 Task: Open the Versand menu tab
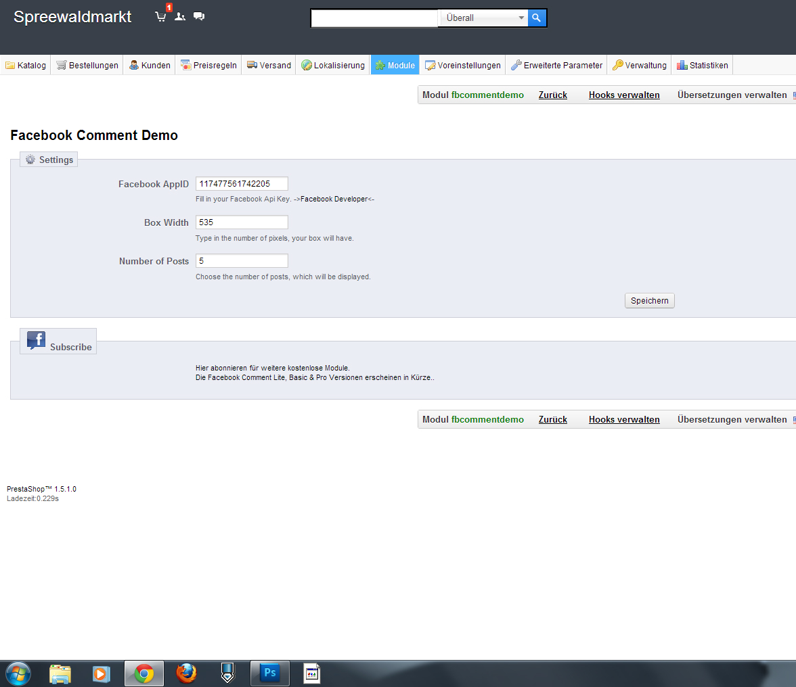pyautogui.click(x=269, y=65)
